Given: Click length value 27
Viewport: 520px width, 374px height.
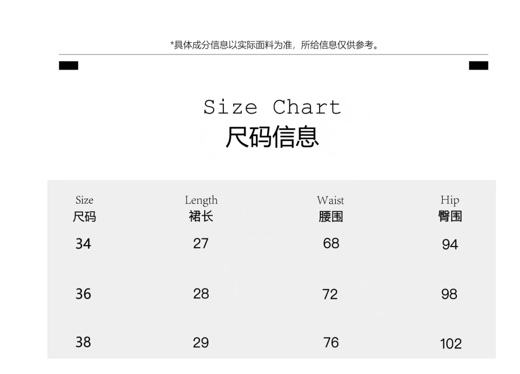Looking at the screenshot, I should click(x=201, y=244).
